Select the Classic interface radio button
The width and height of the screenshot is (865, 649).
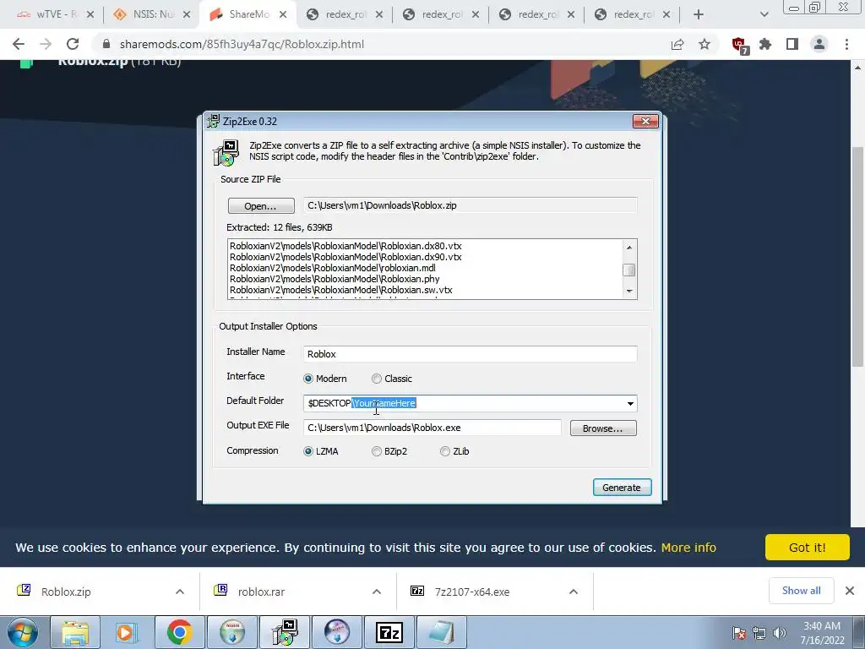(x=376, y=379)
